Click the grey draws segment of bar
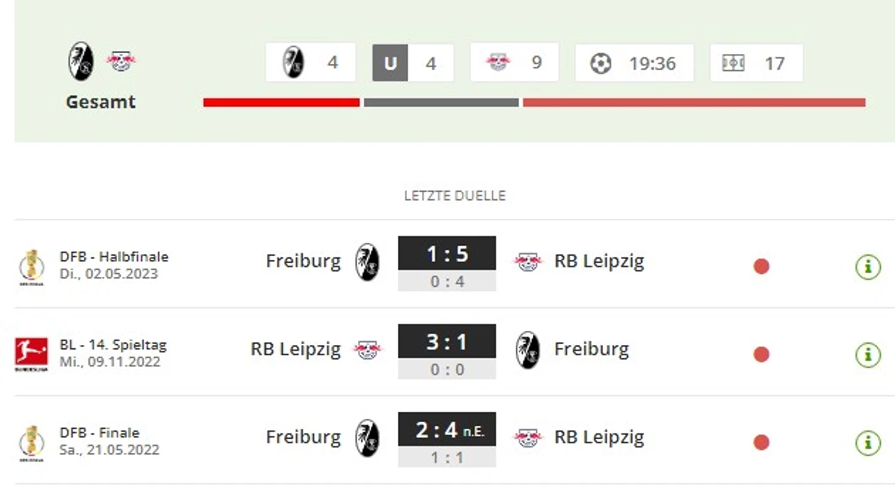 (441, 103)
